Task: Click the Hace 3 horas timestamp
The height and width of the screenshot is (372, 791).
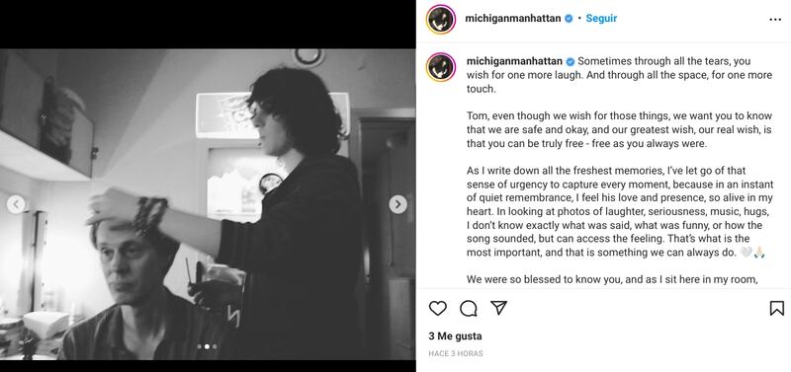Action: tap(456, 353)
